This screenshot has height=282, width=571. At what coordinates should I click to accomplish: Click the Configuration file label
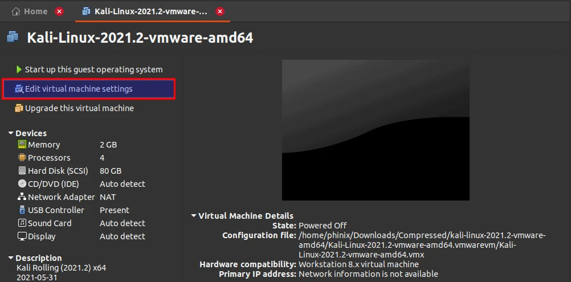(259, 235)
